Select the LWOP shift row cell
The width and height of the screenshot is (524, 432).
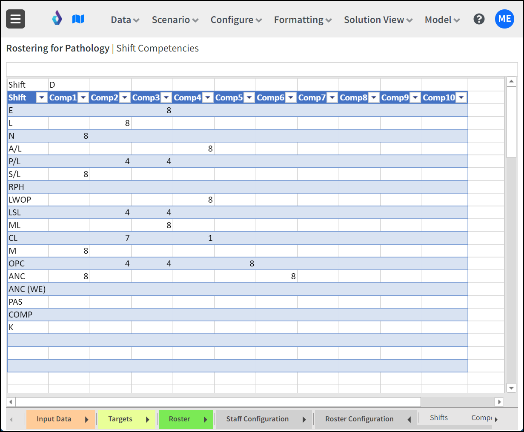(28, 200)
